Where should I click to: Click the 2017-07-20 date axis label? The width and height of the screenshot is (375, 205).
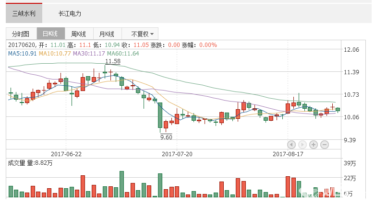pyautogui.click(x=177, y=154)
